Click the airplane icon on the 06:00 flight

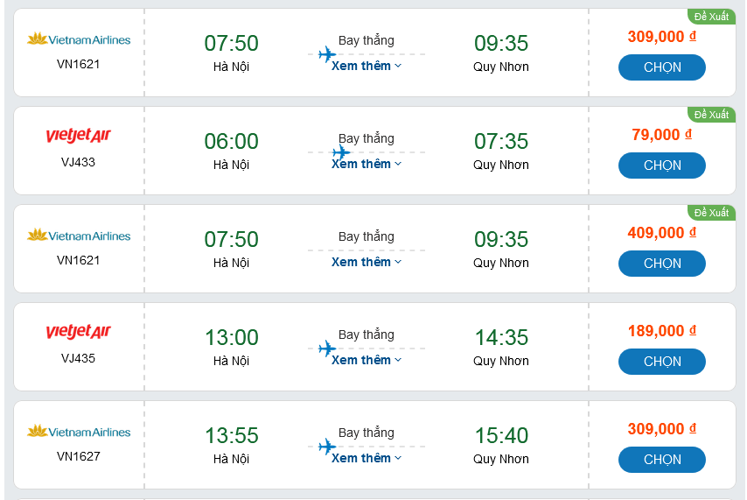click(341, 152)
